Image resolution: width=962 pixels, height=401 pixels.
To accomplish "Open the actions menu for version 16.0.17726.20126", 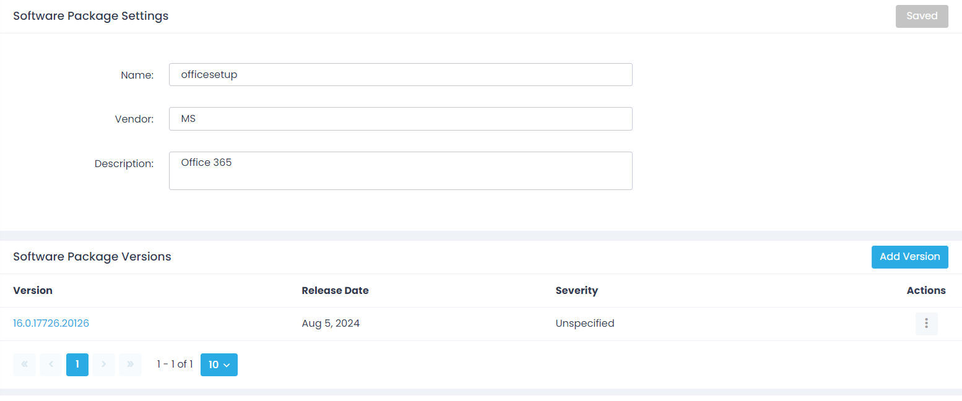I will click(x=926, y=323).
